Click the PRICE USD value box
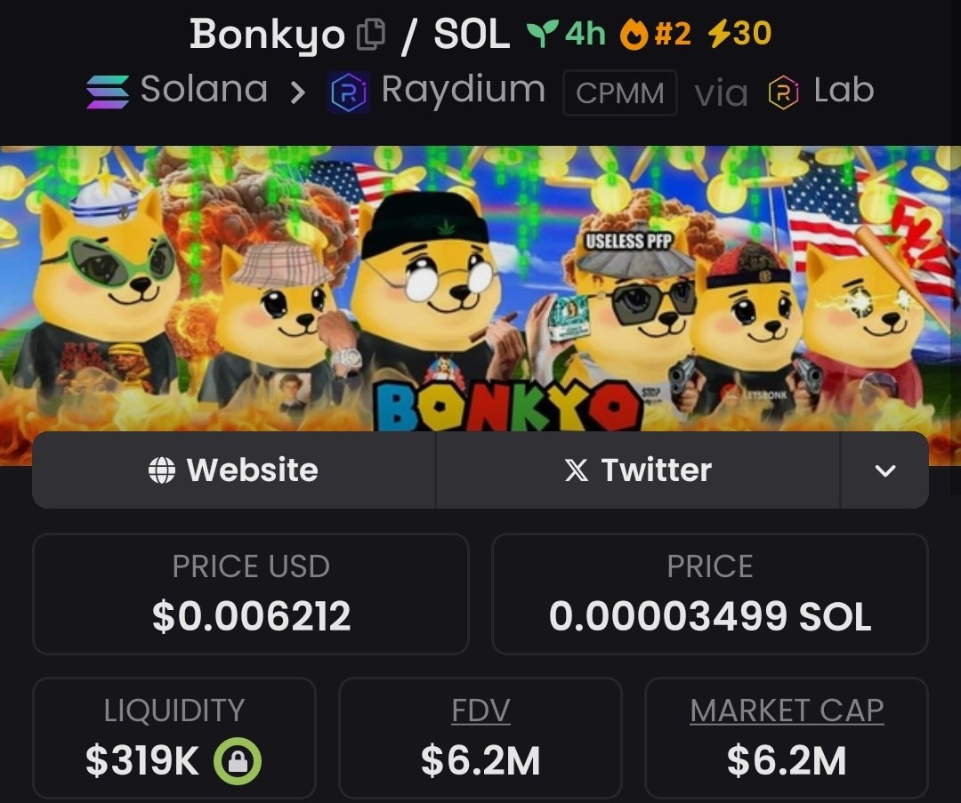Image resolution: width=961 pixels, height=803 pixels. click(251, 593)
